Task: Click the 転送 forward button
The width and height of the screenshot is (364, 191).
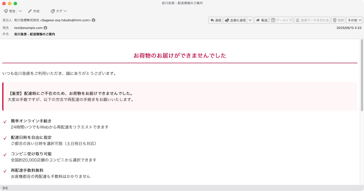Action: 262,20
